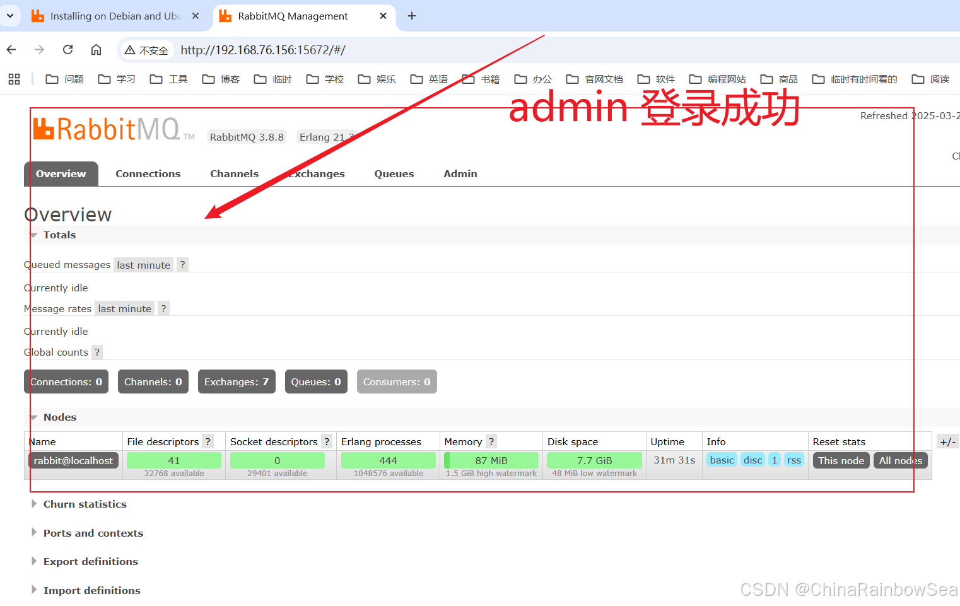Image resolution: width=960 pixels, height=606 pixels.
Task: Open the 商品 bookmark folder
Action: [779, 79]
